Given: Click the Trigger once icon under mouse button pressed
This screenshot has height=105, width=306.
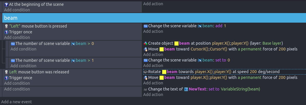Looking at the screenshot, I should click(6, 32).
